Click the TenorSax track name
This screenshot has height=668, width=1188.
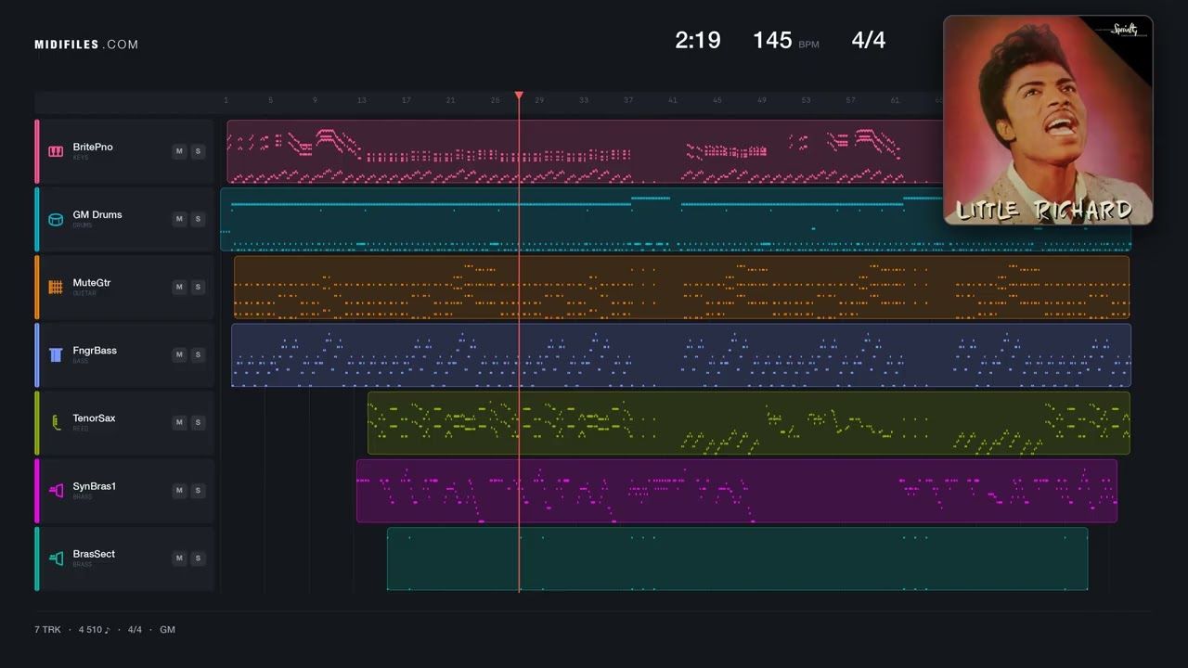95,417
